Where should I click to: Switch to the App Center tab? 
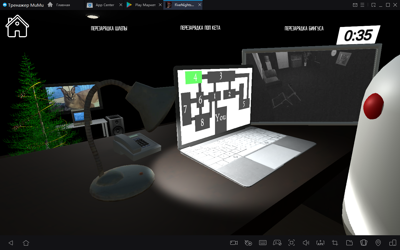(x=104, y=5)
